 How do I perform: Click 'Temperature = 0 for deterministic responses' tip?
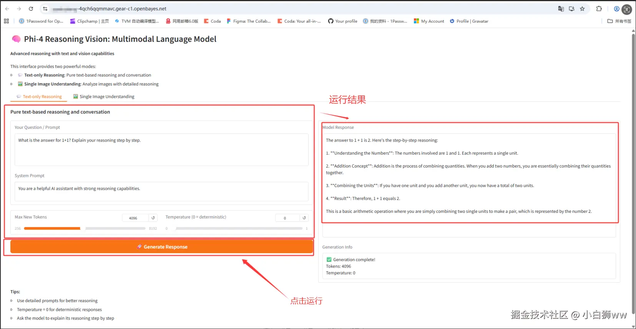(x=59, y=309)
